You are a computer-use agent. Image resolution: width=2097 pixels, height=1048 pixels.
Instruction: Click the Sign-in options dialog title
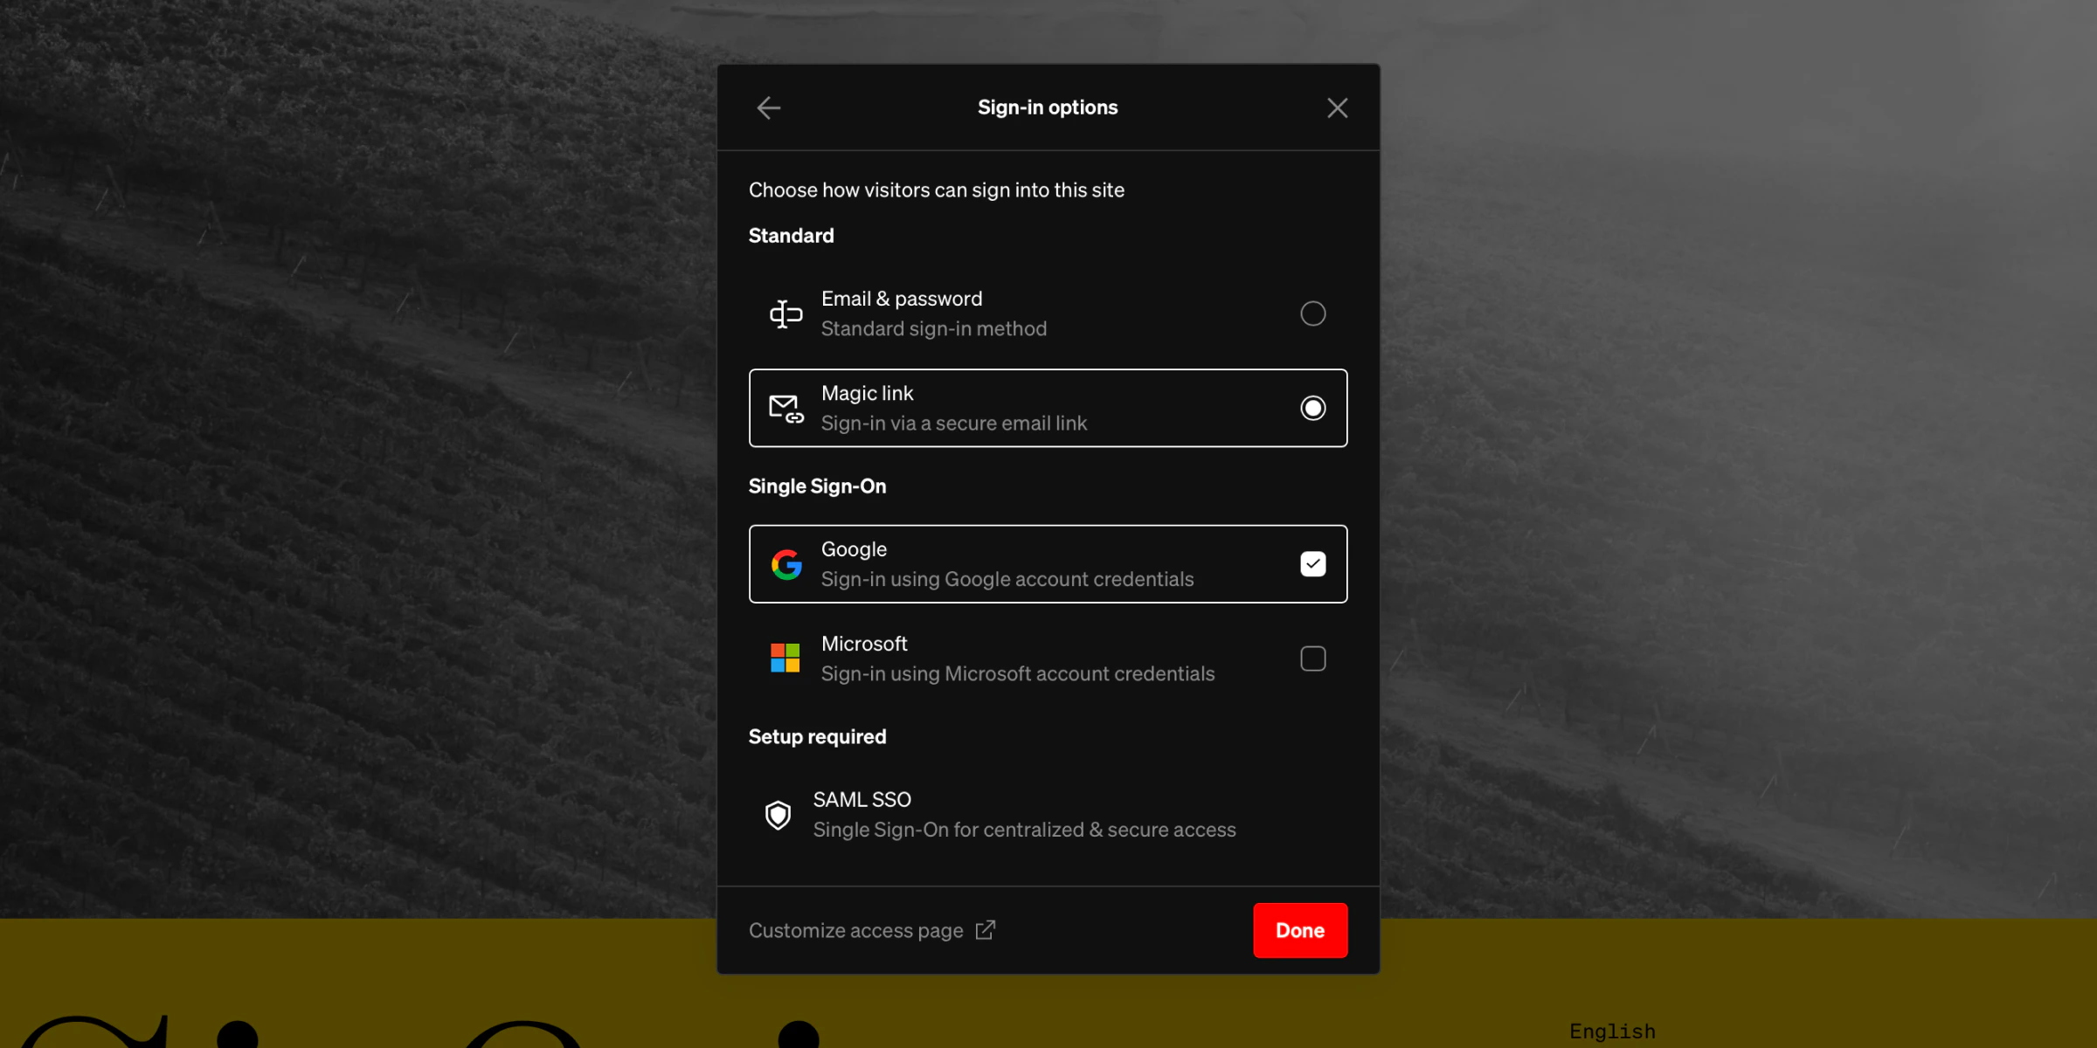point(1047,107)
